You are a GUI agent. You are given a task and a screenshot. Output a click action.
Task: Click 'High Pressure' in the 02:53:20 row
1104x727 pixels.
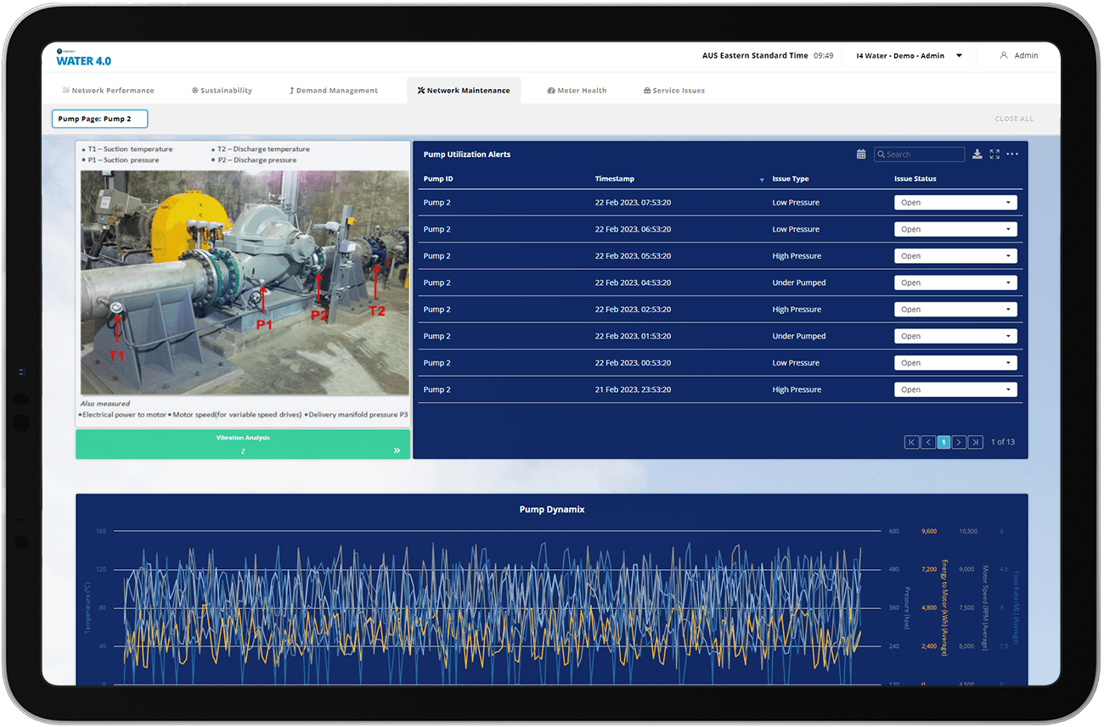[797, 310]
